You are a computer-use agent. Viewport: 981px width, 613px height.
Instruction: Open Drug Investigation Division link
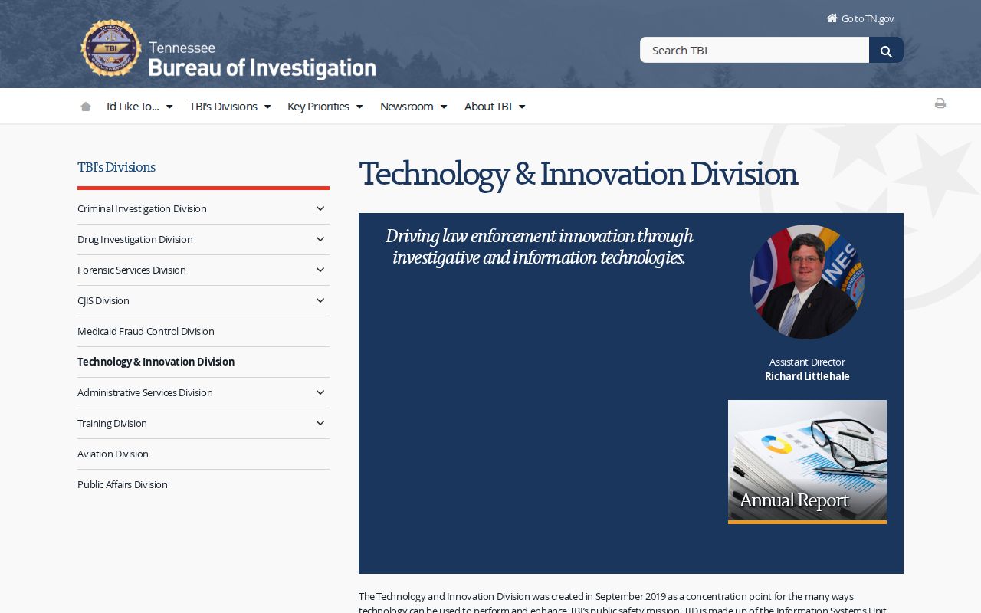pos(135,239)
